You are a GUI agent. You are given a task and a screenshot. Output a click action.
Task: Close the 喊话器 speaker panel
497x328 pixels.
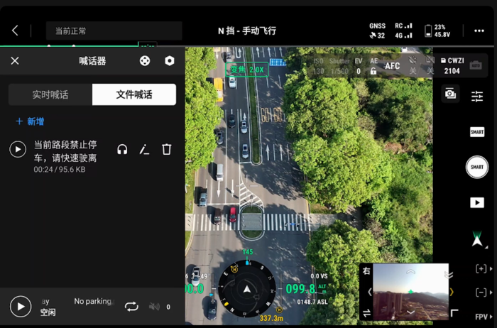click(15, 61)
